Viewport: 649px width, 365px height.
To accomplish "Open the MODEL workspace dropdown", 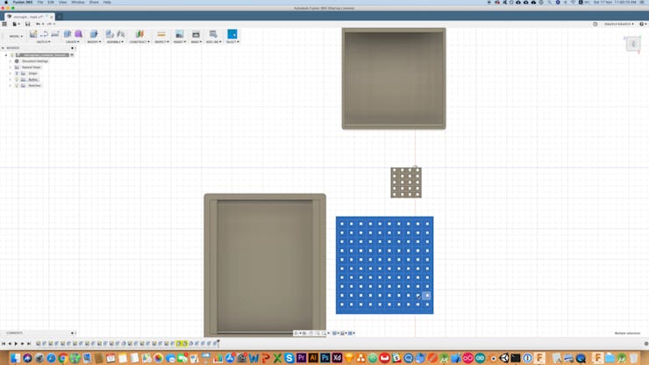I will coord(16,36).
